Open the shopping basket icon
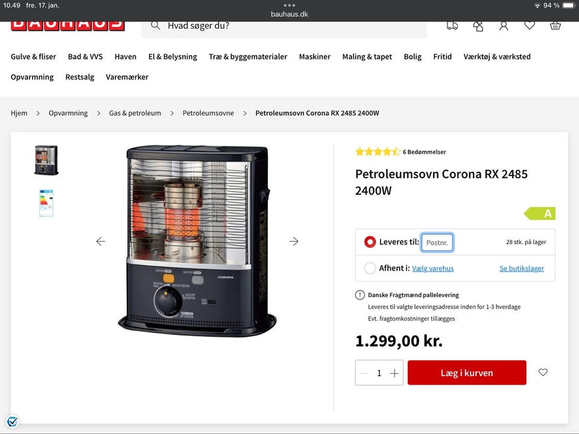 pos(555,26)
